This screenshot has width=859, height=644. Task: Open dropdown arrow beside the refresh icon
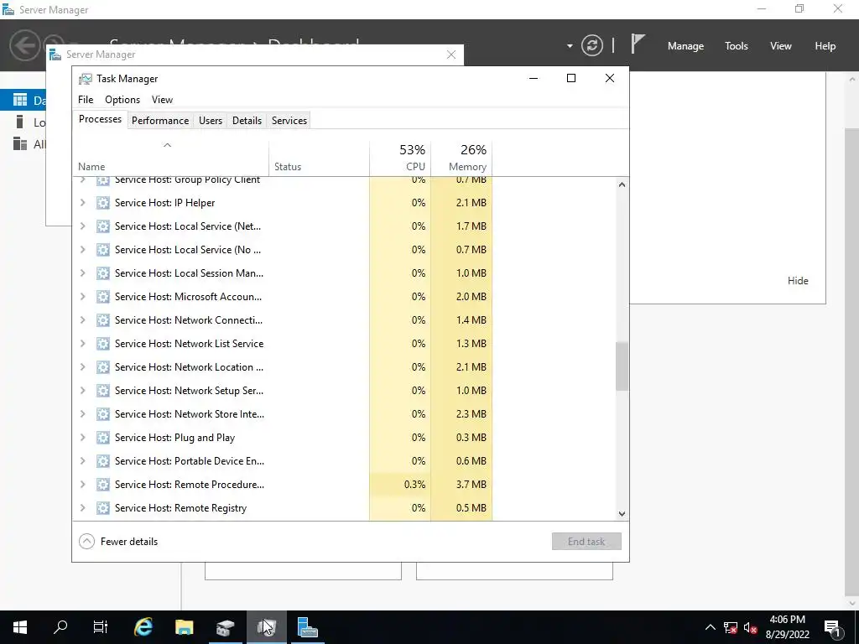(x=570, y=46)
